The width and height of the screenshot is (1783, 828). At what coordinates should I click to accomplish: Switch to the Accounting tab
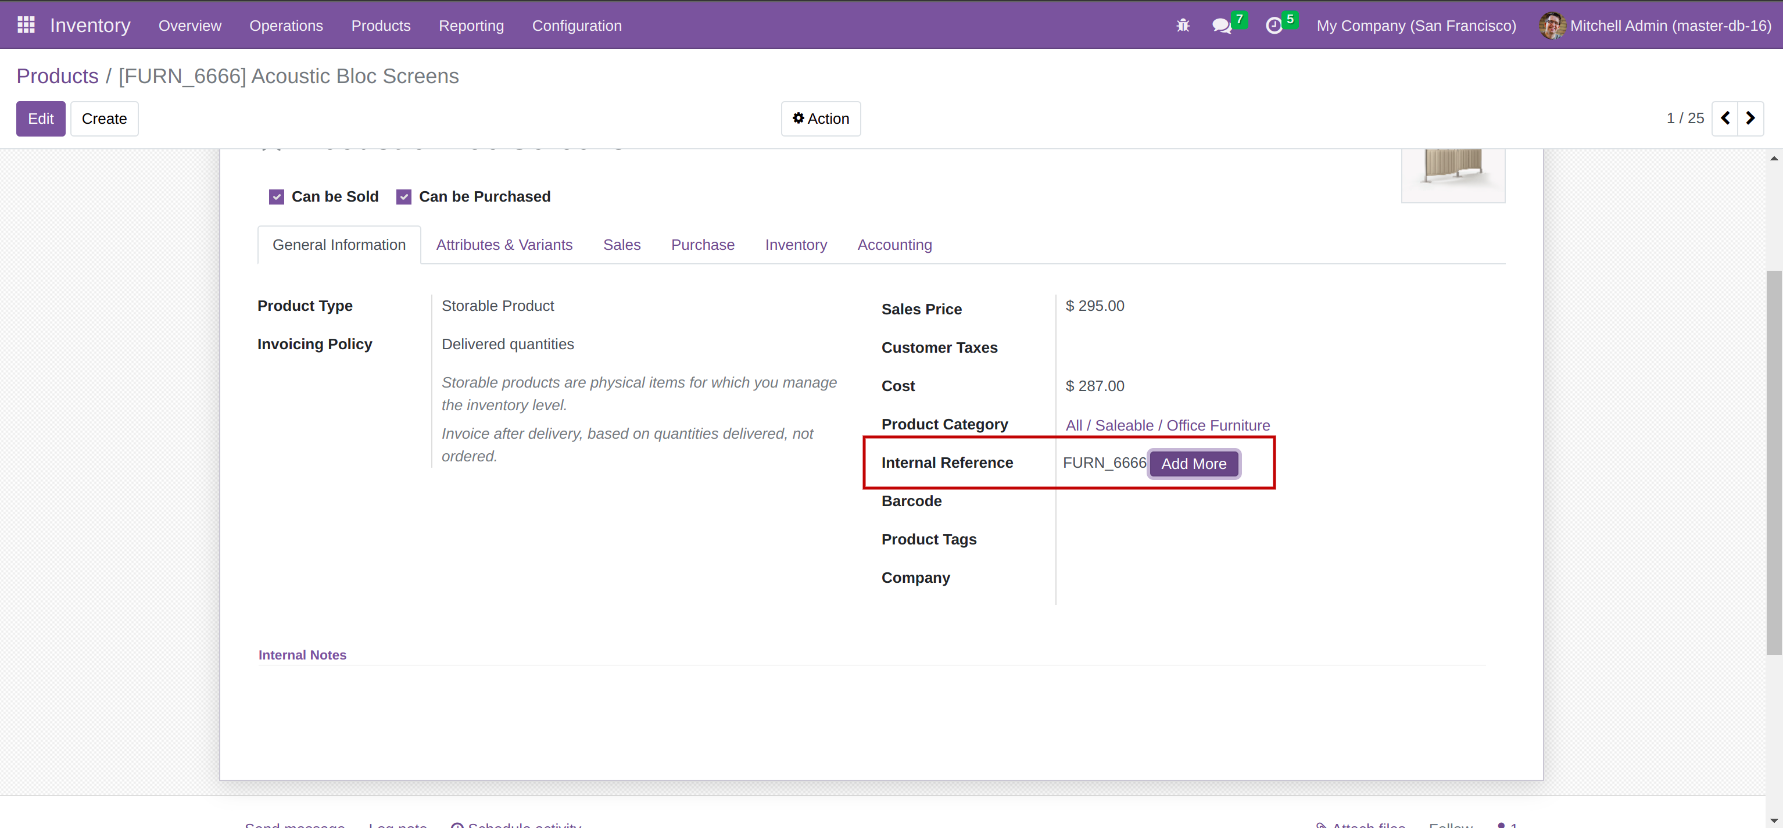(x=894, y=245)
